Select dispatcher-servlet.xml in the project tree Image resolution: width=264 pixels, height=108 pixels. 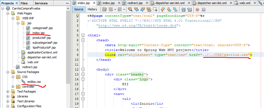tap(42, 57)
